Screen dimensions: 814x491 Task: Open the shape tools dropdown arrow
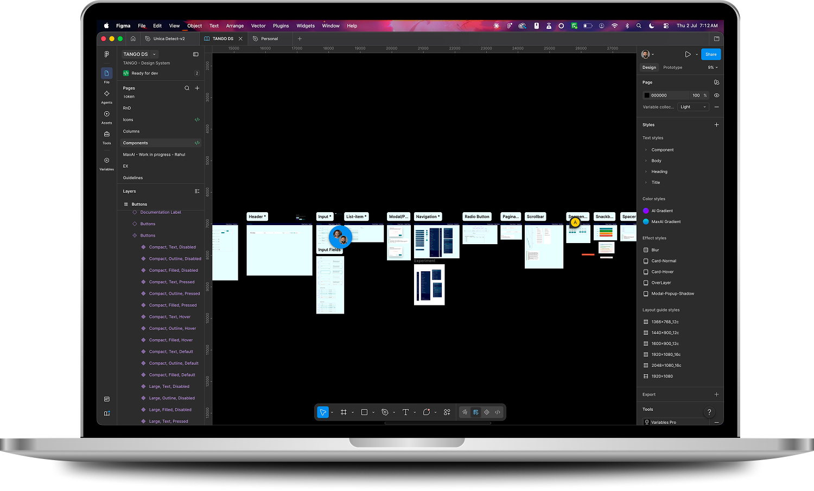pyautogui.click(x=373, y=412)
